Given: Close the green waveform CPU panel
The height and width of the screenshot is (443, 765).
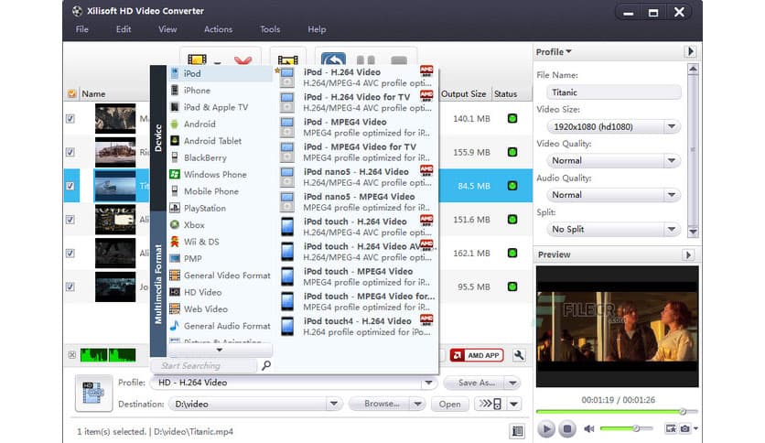Looking at the screenshot, I should [72, 355].
